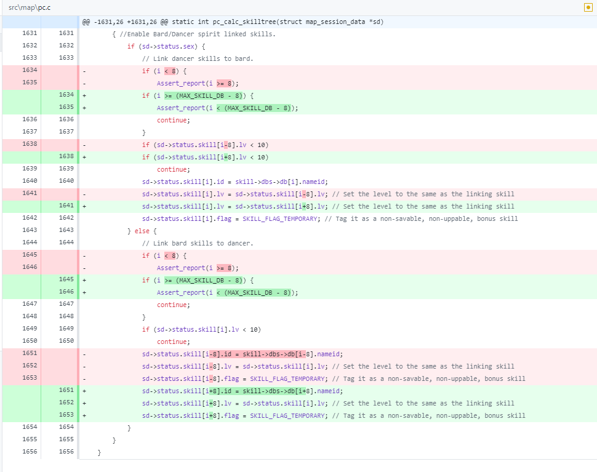The width and height of the screenshot is (597, 472).
Task: Select line number 1638 of the deleted code
Action: coord(29,144)
